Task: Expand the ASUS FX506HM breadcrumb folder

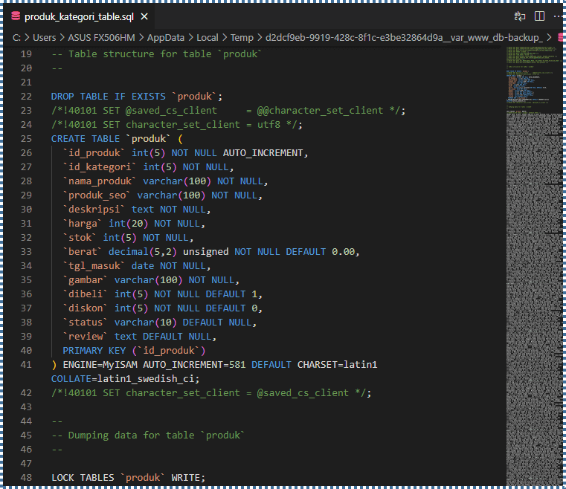Action: click(x=106, y=36)
